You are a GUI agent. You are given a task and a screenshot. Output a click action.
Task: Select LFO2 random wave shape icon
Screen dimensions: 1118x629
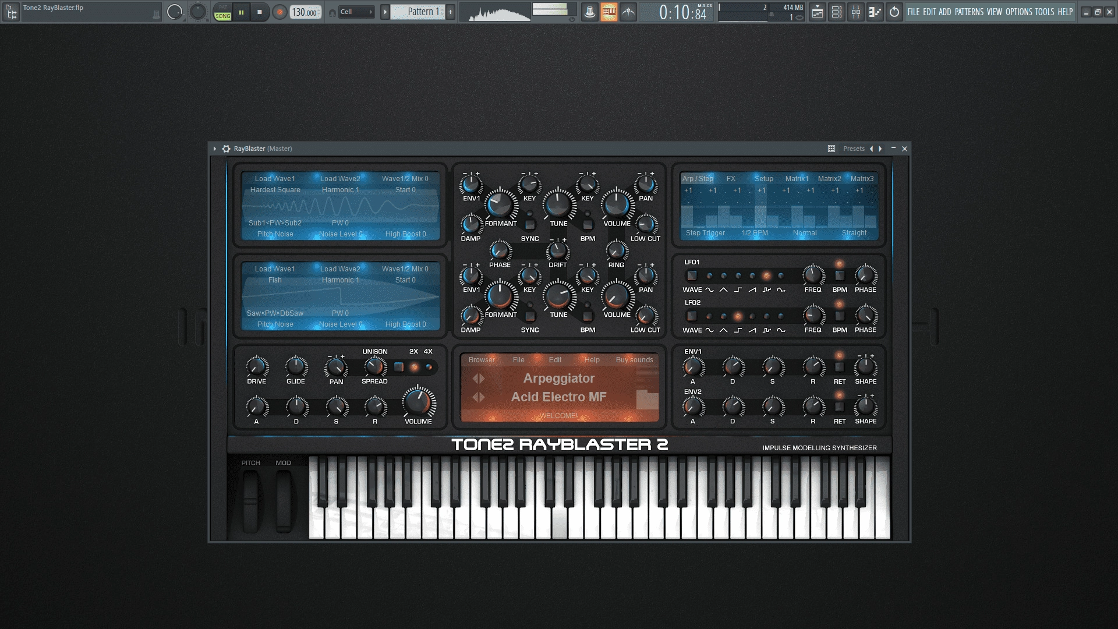coord(767,330)
